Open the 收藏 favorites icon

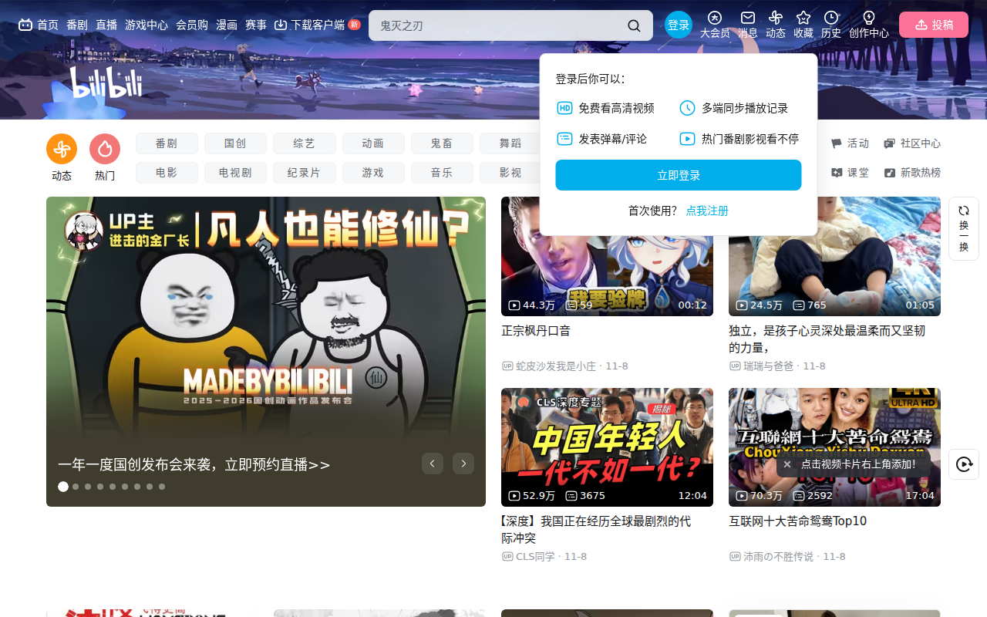803,24
